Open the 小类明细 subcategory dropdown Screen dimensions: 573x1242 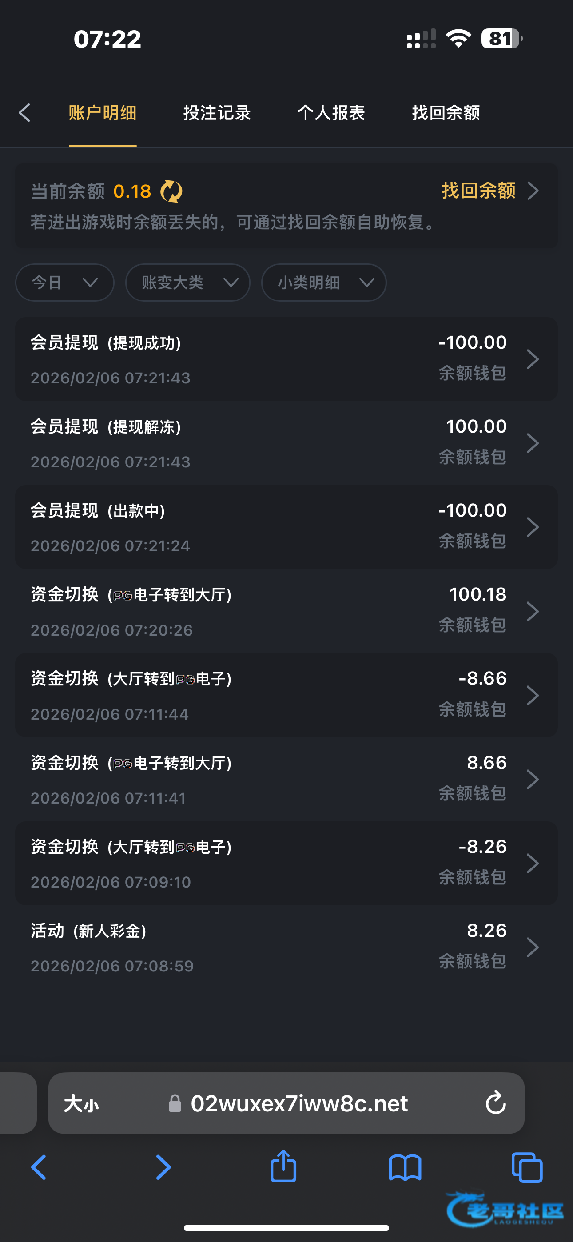click(x=324, y=283)
